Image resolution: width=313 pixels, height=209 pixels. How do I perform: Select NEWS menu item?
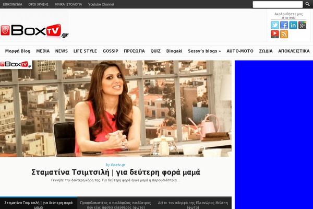(x=62, y=51)
